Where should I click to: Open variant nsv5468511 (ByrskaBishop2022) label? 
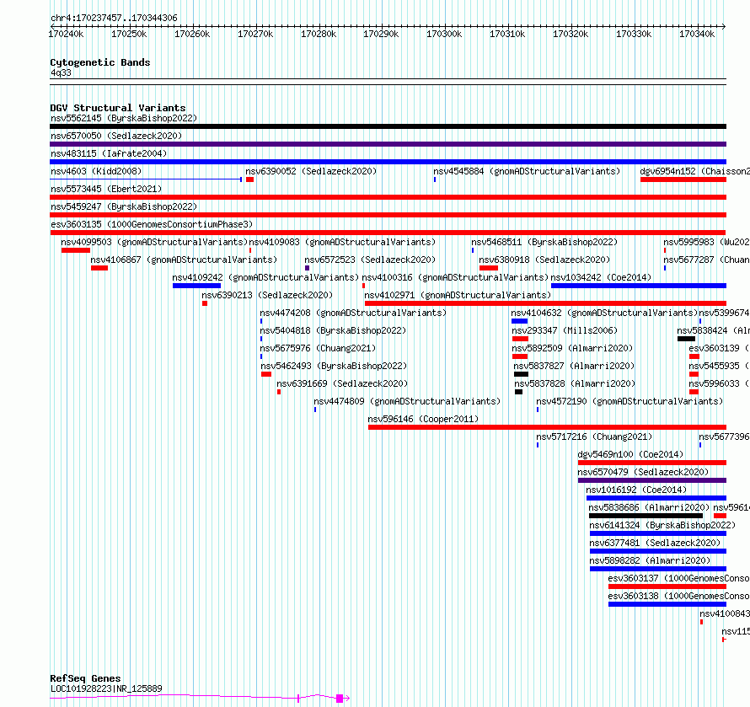[544, 242]
